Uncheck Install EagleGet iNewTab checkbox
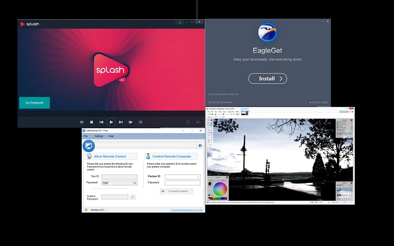This screenshot has height=246, width=394. tap(210, 94)
